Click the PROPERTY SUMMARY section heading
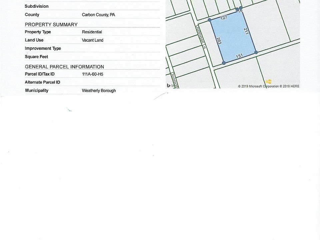 [x=51, y=24]
